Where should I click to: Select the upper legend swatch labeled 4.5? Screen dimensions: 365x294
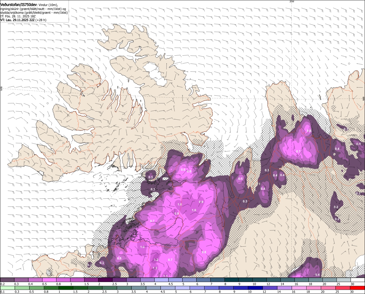(x=175, y=280)
